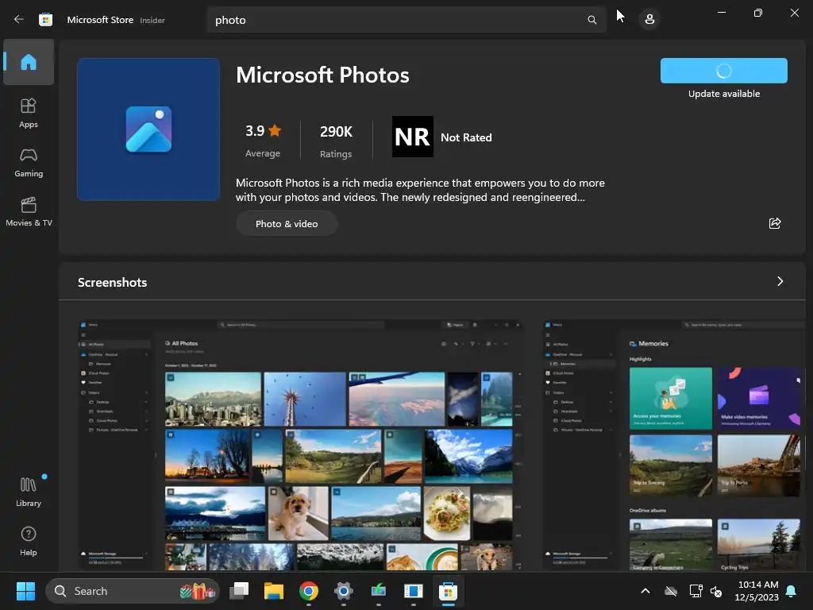Image resolution: width=813 pixels, height=610 pixels.
Task: Select the Photo & video category tag
Action: [287, 223]
